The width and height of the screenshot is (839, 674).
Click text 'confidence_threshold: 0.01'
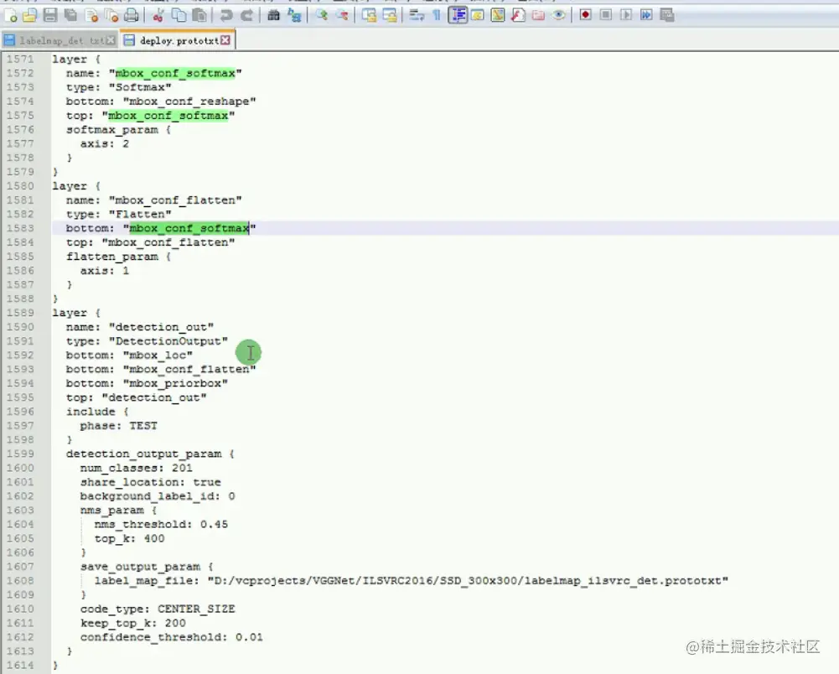coord(171,637)
